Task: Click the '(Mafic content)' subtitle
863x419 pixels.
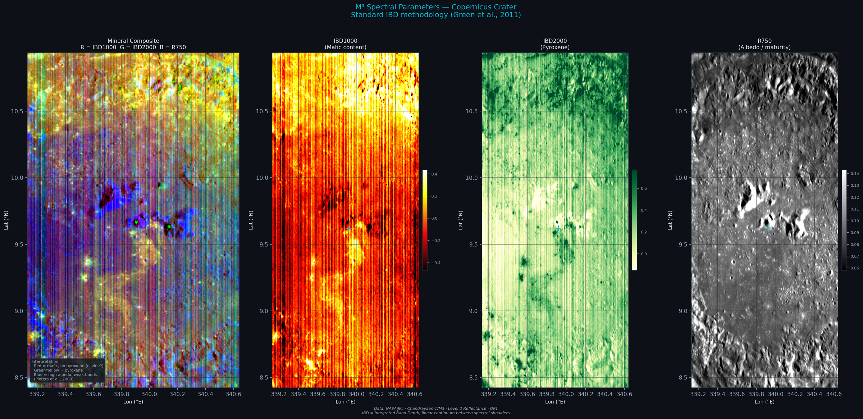Action: [346, 47]
